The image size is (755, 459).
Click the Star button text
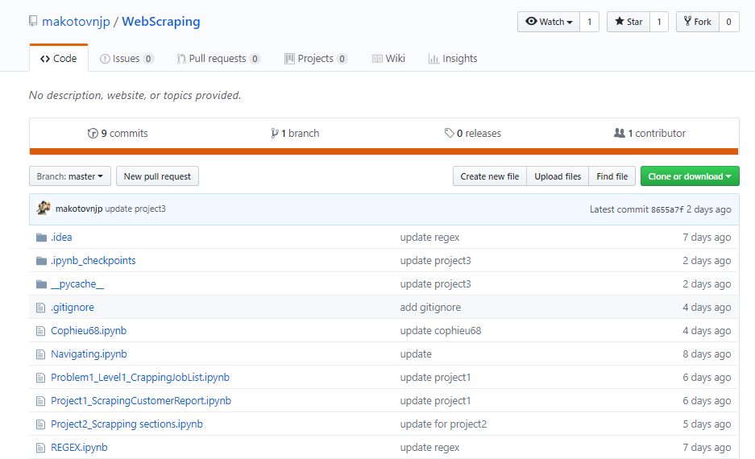click(635, 22)
